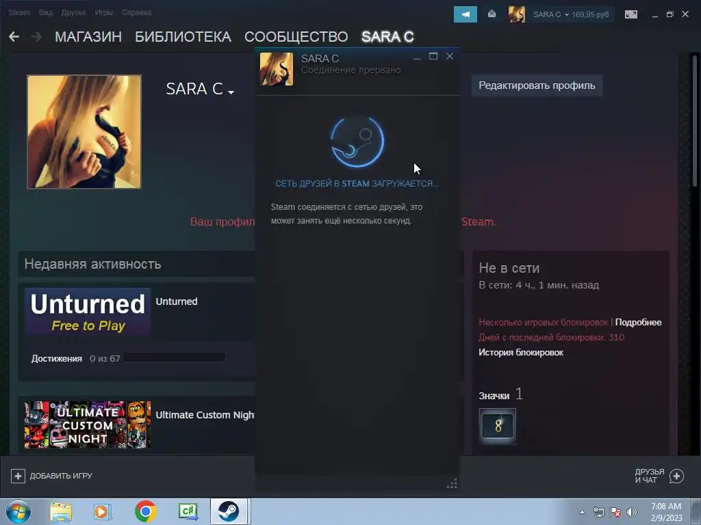
Task: Go to the МАГАЗИН tab
Action: [x=88, y=37]
